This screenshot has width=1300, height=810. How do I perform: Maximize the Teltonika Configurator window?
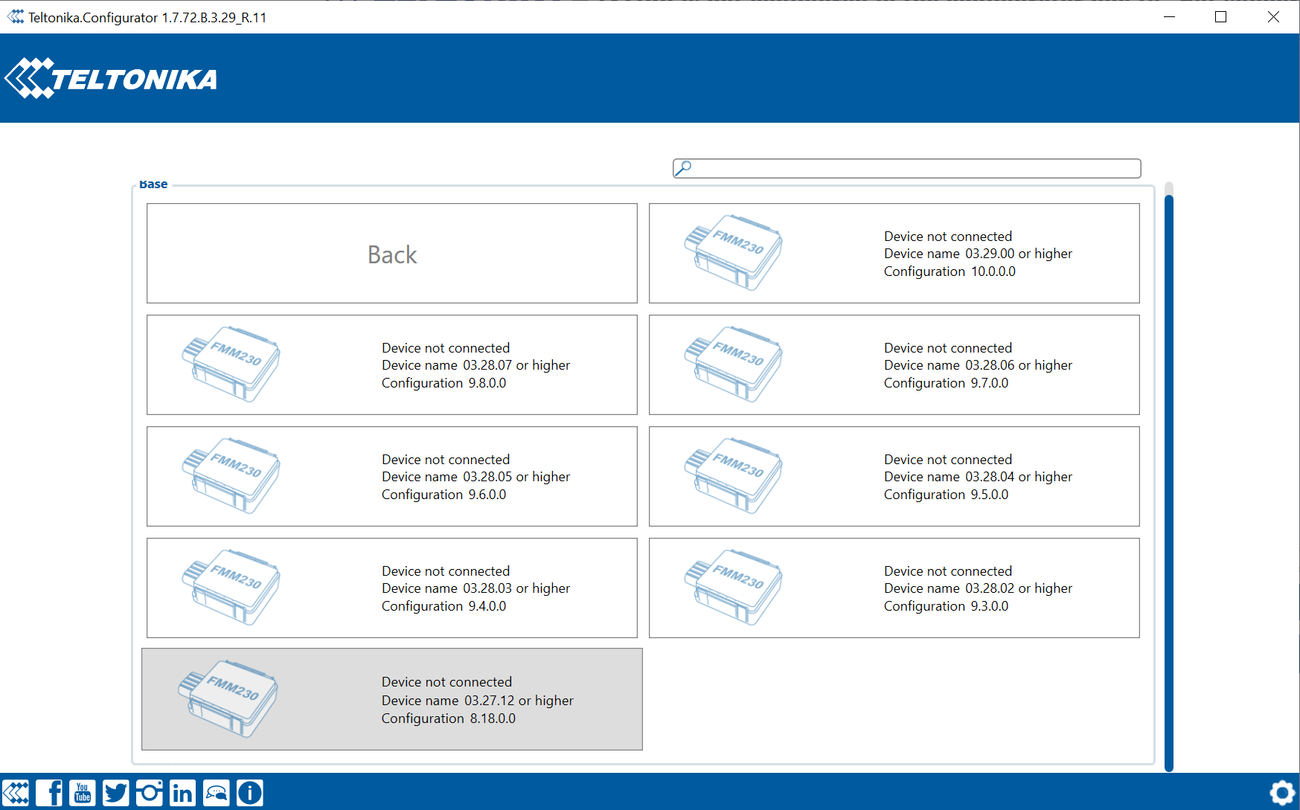click(1221, 16)
